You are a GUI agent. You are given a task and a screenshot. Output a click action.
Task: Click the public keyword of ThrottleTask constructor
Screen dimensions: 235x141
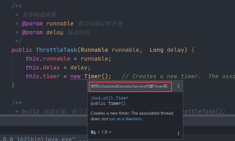[x=22, y=50]
